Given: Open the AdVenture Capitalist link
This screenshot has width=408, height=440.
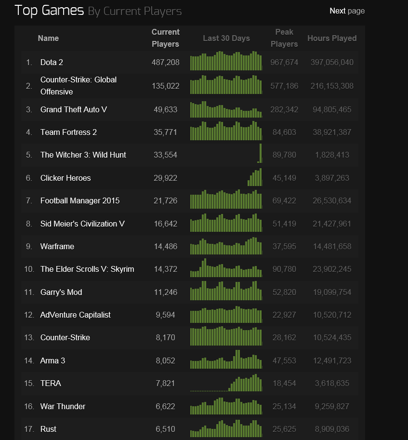Looking at the screenshot, I should point(76,315).
